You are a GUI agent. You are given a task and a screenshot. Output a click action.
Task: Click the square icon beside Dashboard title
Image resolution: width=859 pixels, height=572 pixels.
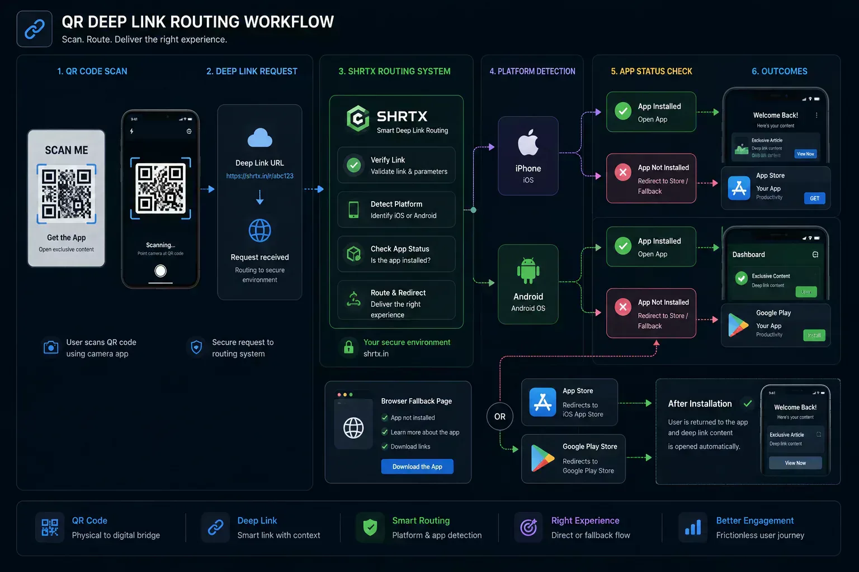pos(815,254)
